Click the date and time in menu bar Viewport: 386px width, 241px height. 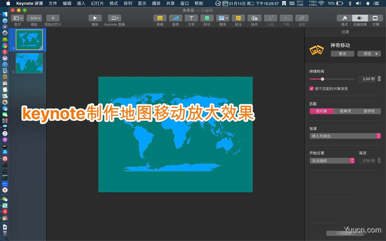click(254, 3)
